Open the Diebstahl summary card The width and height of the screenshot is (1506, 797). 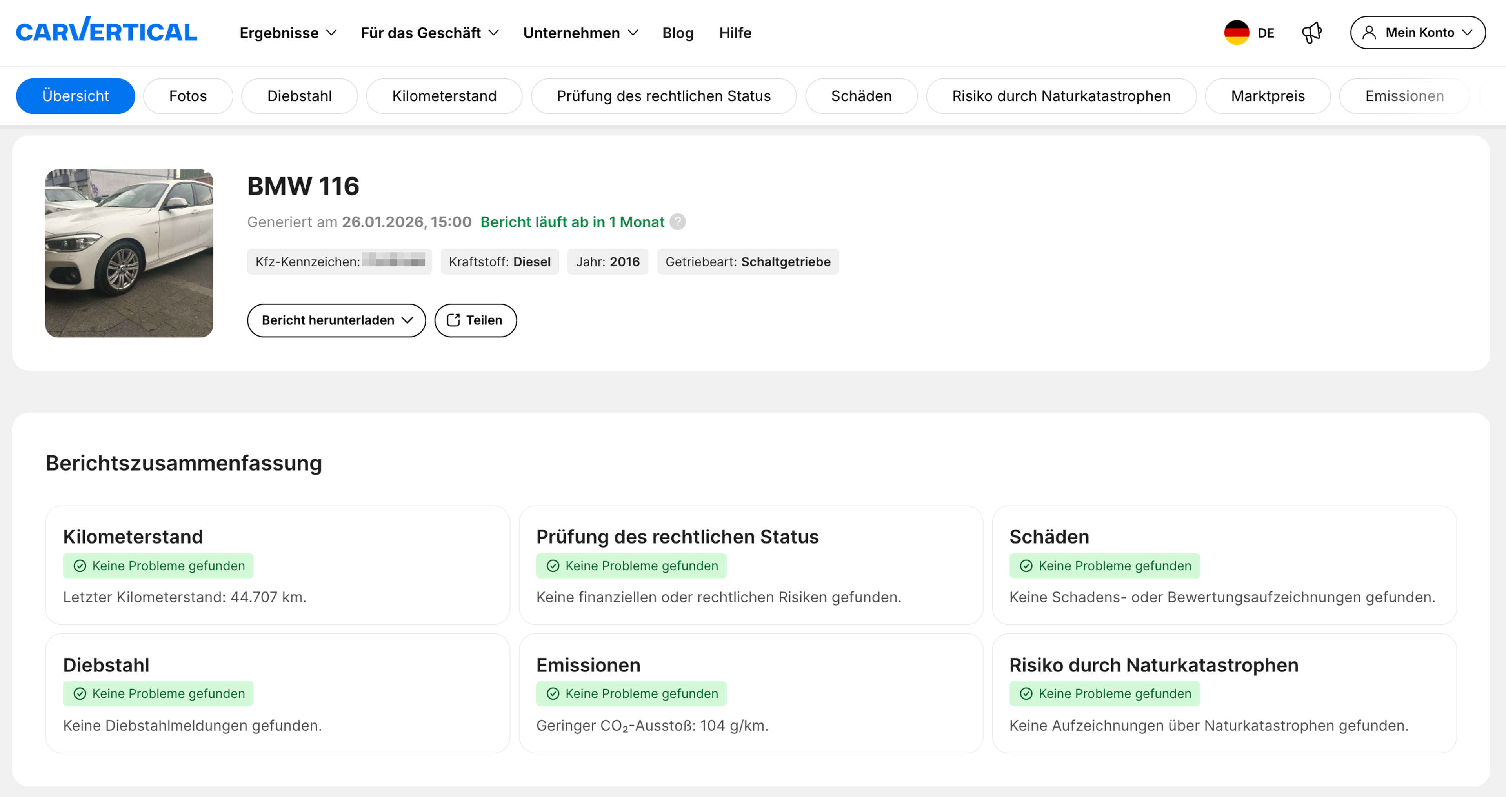click(x=278, y=693)
